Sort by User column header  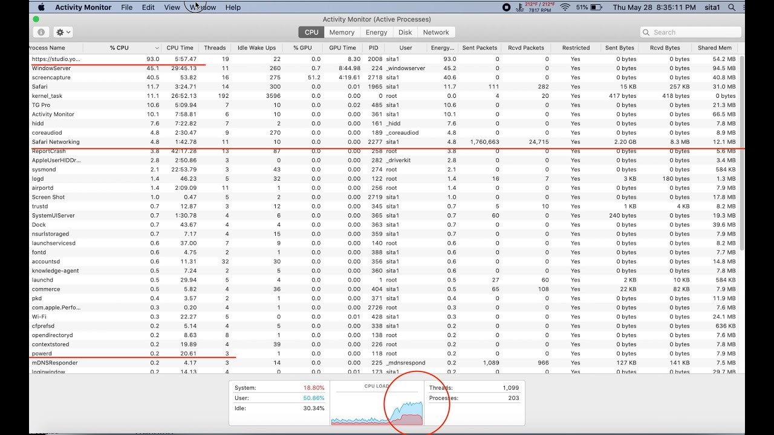click(406, 48)
